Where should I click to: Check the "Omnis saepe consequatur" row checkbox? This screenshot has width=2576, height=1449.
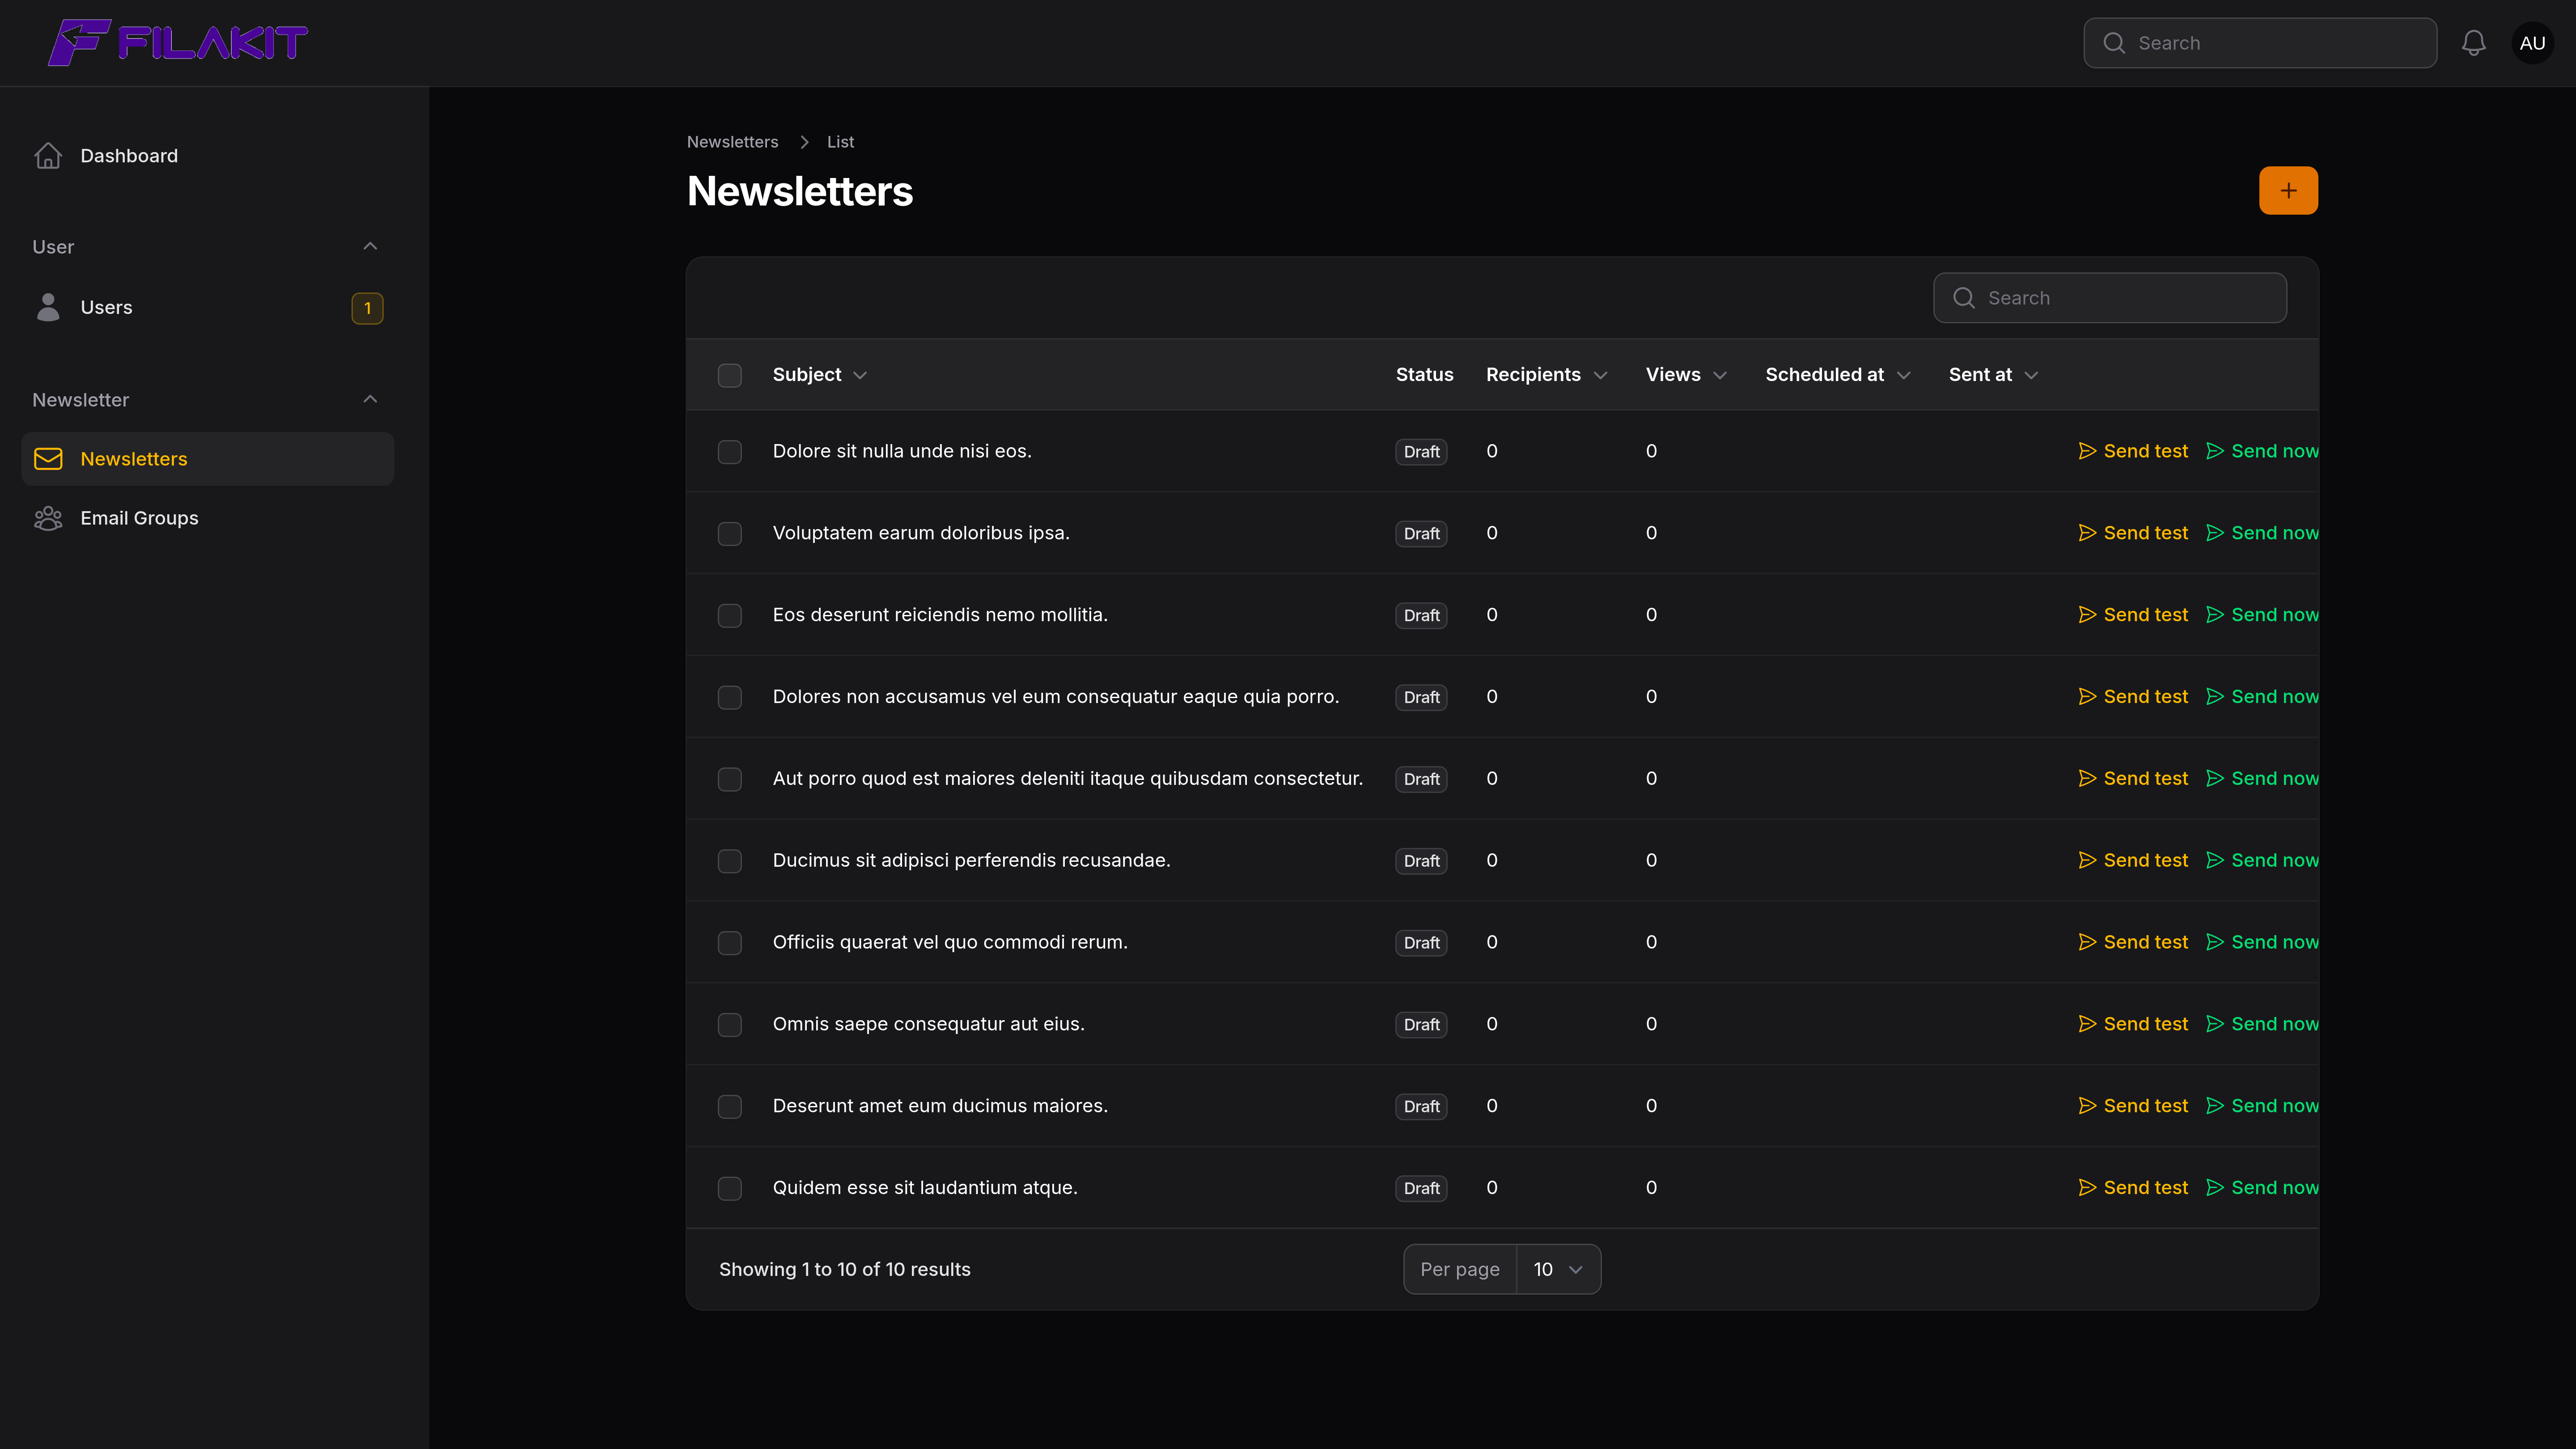pos(730,1025)
